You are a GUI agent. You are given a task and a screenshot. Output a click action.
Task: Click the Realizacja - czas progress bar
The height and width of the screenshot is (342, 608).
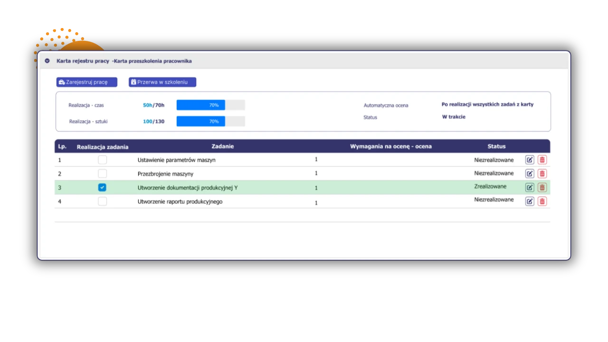[x=210, y=105]
